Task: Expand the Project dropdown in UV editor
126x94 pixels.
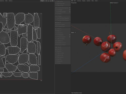Action: point(44,1)
